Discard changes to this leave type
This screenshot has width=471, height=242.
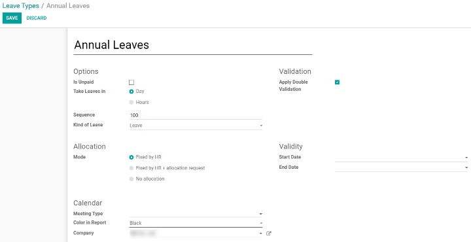37,18
